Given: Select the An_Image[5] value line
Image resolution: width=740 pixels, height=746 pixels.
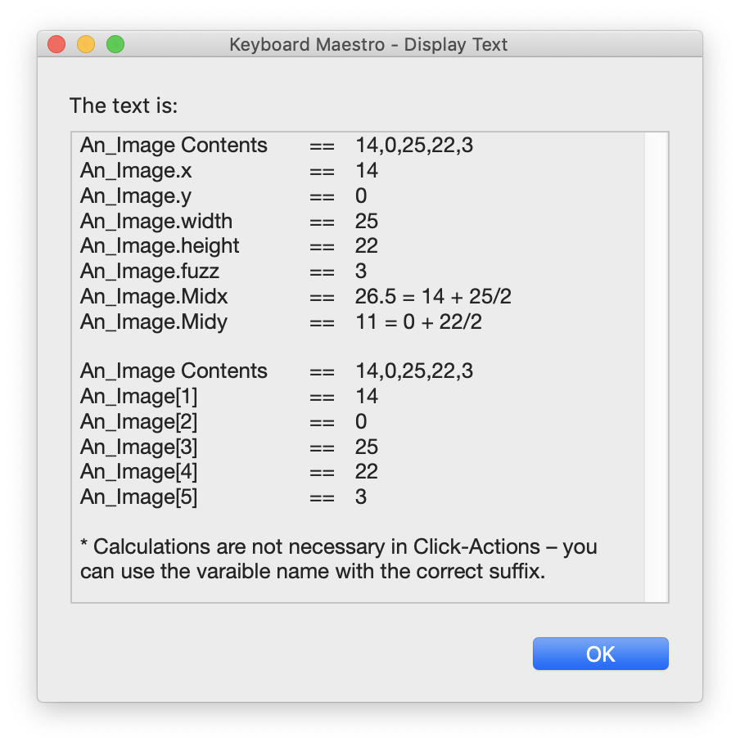Looking at the screenshot, I should click(x=221, y=497).
